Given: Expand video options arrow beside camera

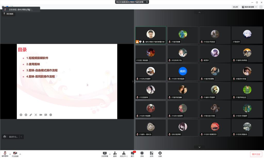Looking at the screenshot, I should [20, 154].
